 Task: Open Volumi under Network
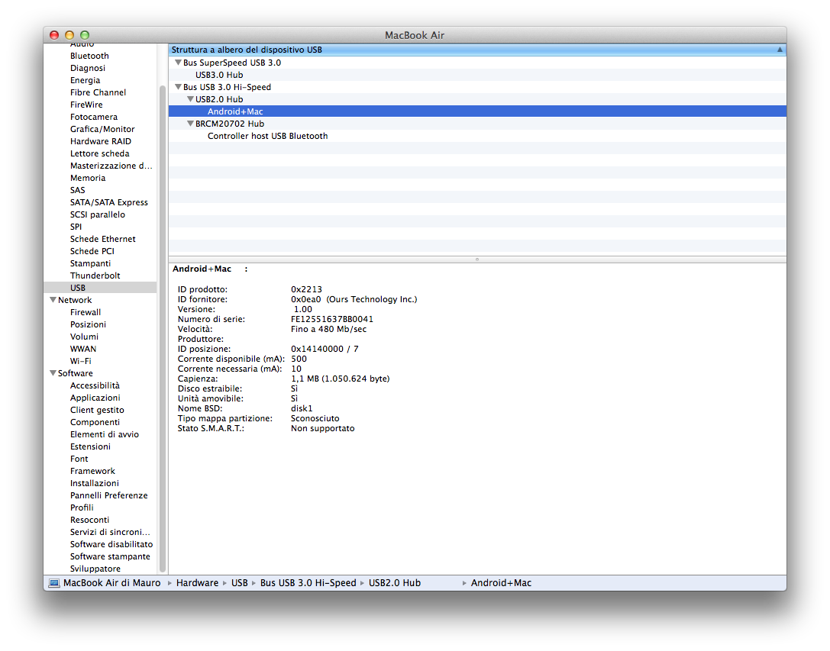84,337
